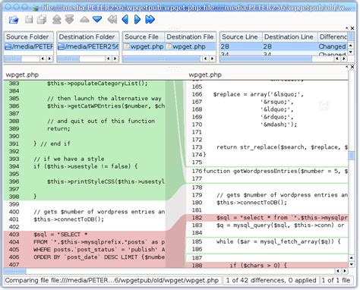Viewport: 360px width, 290px height.
Task: Select difference row at line 28
Action: click(x=284, y=46)
